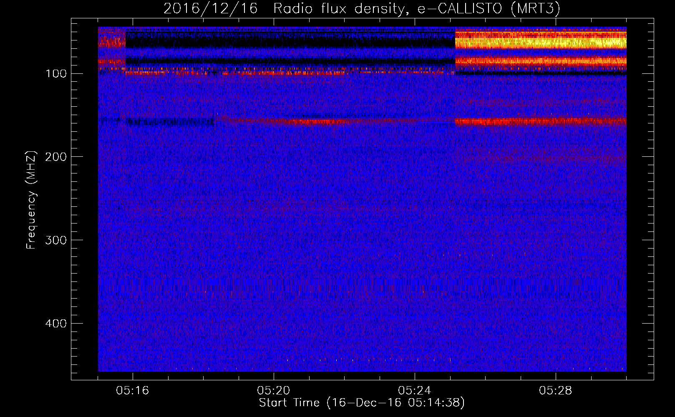The width and height of the screenshot is (675, 417).
Task: Select the 300 frequency tick label
Action: (56, 240)
